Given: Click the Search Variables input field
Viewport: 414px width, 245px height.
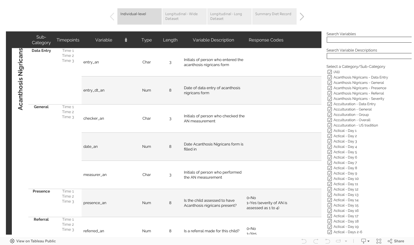Looking at the screenshot, I should point(369,40).
